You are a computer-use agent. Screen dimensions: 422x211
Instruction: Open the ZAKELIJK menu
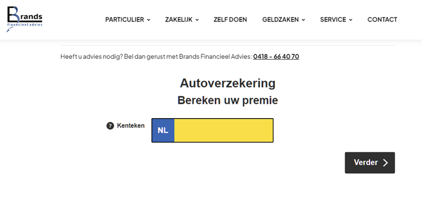point(178,20)
